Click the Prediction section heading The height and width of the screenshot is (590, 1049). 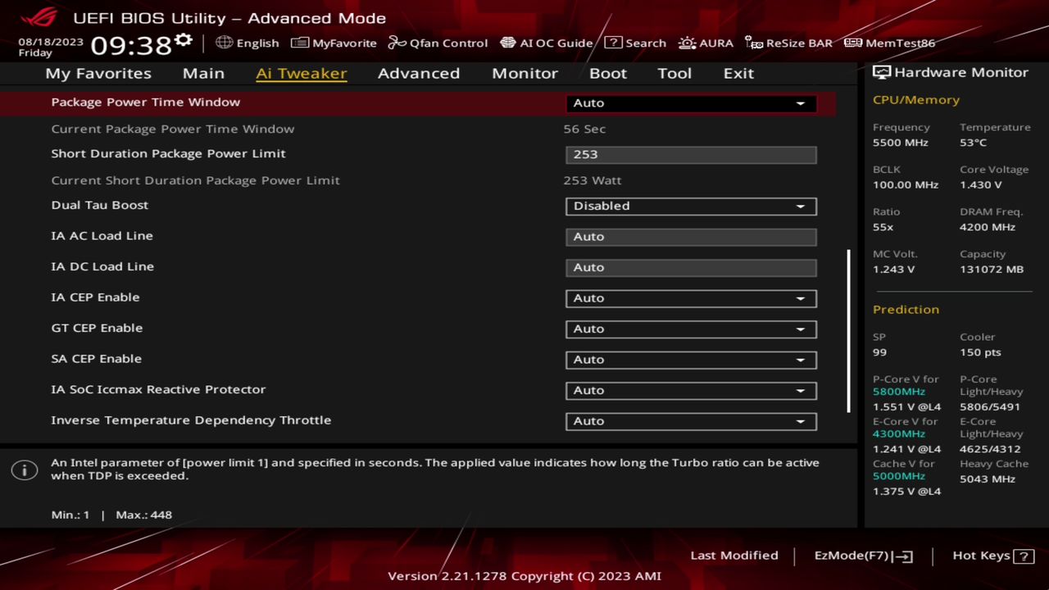pyautogui.click(x=906, y=310)
